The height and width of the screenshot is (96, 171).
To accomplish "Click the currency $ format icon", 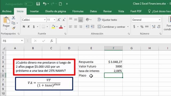I will coord(134,27).
